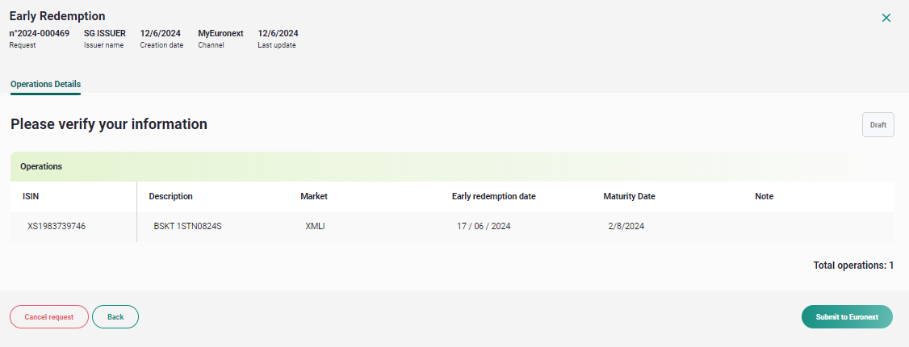Screen dimensions: 909x347
Task: Open the Operations Details tab
Action: click(46, 84)
